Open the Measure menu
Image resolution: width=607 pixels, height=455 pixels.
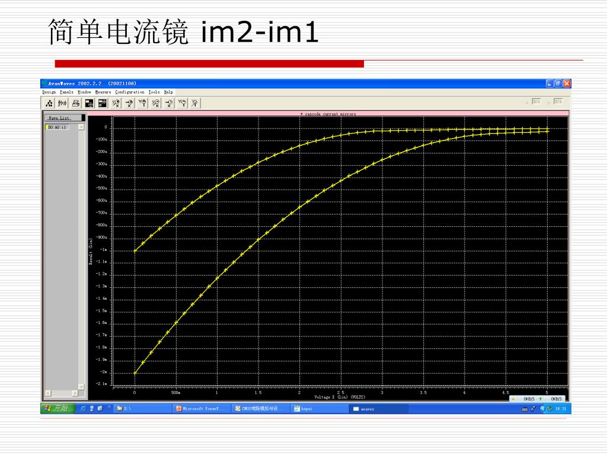(x=103, y=92)
